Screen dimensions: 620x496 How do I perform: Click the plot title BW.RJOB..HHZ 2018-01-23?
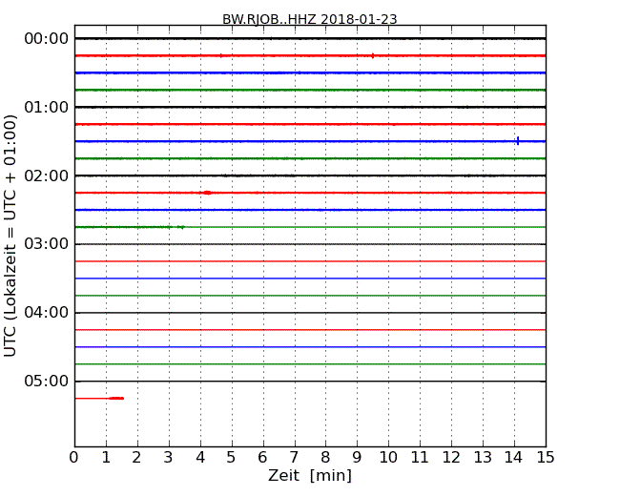[310, 19]
